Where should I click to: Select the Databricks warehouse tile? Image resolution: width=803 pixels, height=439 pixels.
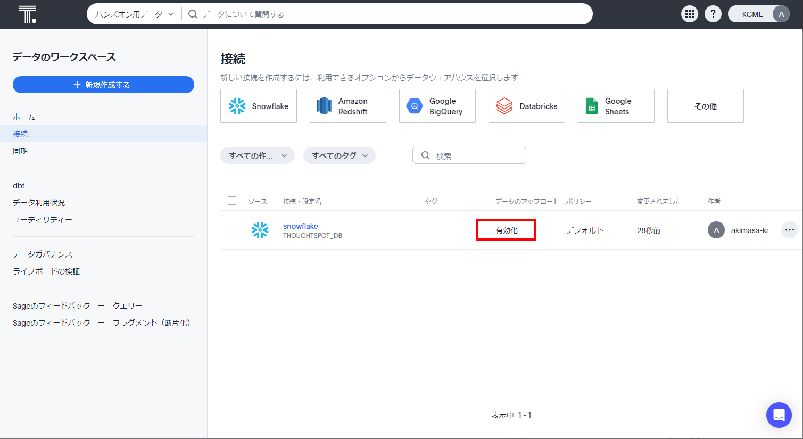coord(526,106)
